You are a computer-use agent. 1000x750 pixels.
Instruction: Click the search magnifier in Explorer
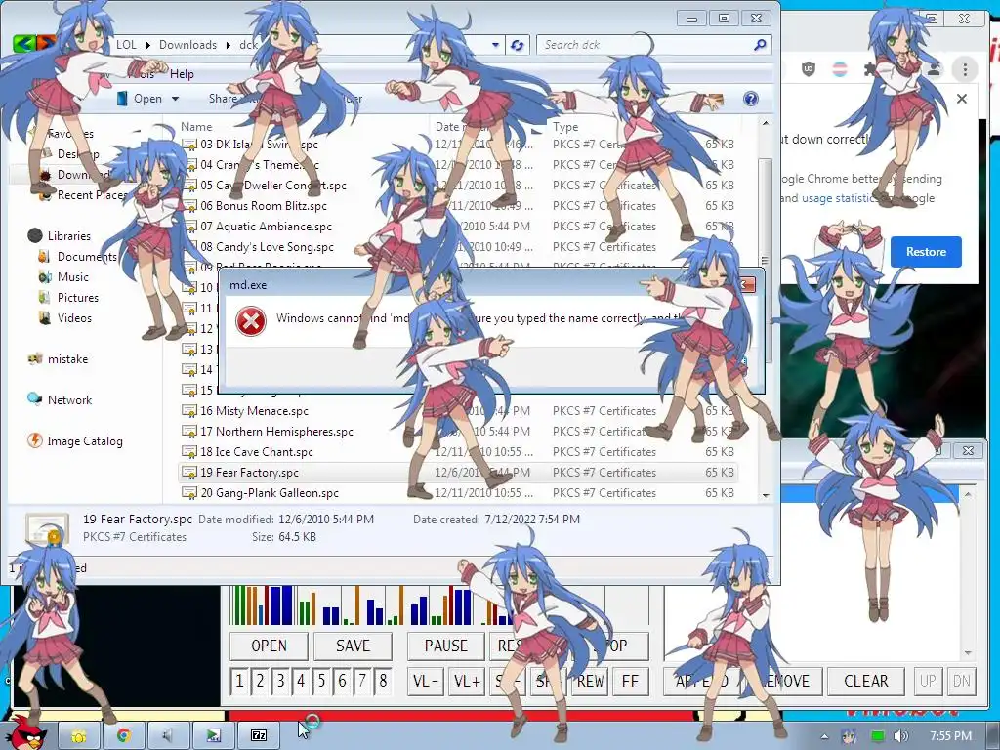pyautogui.click(x=760, y=45)
